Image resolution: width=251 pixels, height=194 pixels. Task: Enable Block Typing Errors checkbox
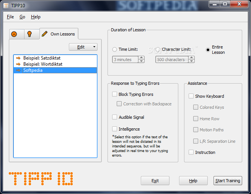point(115,94)
